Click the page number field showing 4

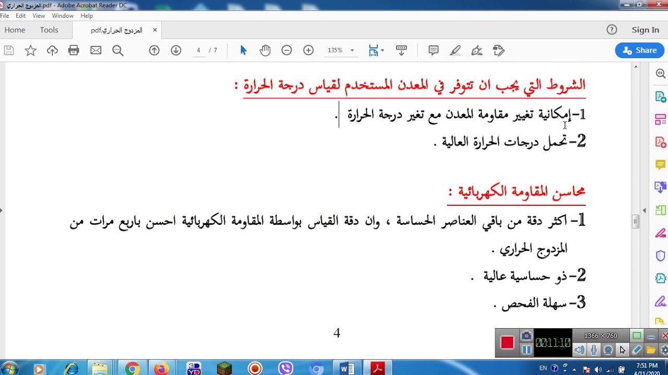[x=198, y=51]
